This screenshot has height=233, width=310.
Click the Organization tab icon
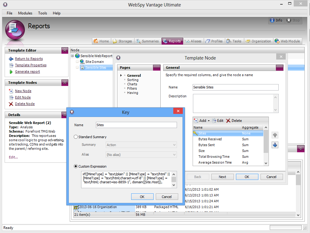click(x=248, y=41)
